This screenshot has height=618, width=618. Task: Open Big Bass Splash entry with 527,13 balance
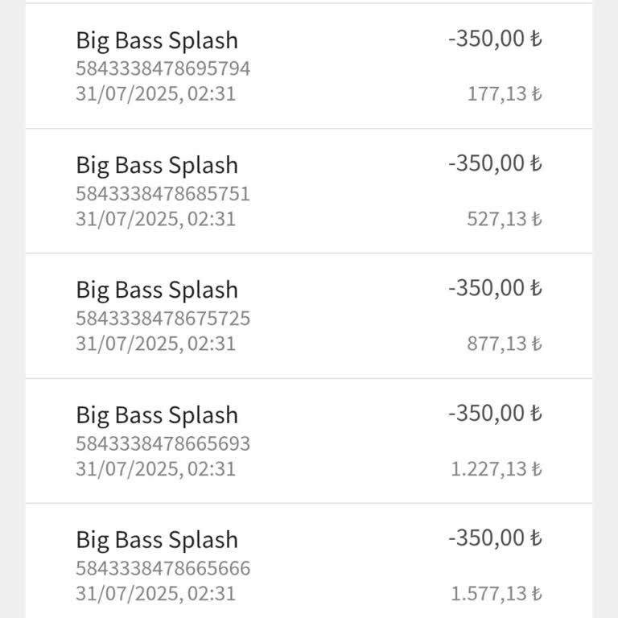pyautogui.click(x=157, y=165)
